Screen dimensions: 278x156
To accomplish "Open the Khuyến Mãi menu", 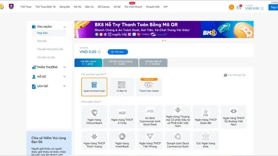I will click(153, 7).
